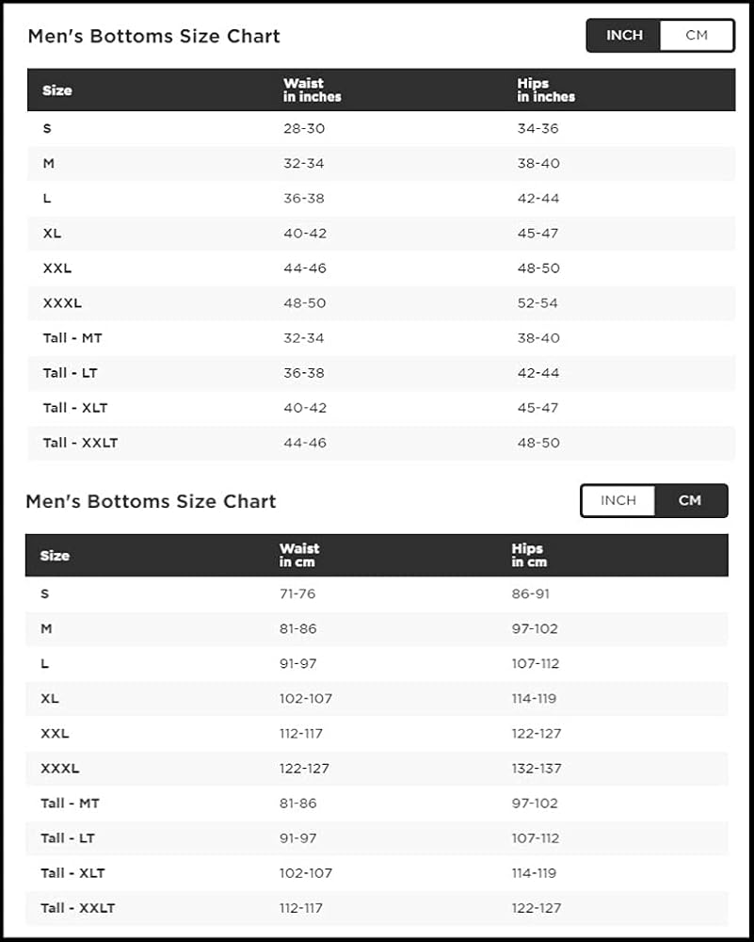
Task: Click the Tall - LT label in centimeter chart
Action: click(x=67, y=838)
